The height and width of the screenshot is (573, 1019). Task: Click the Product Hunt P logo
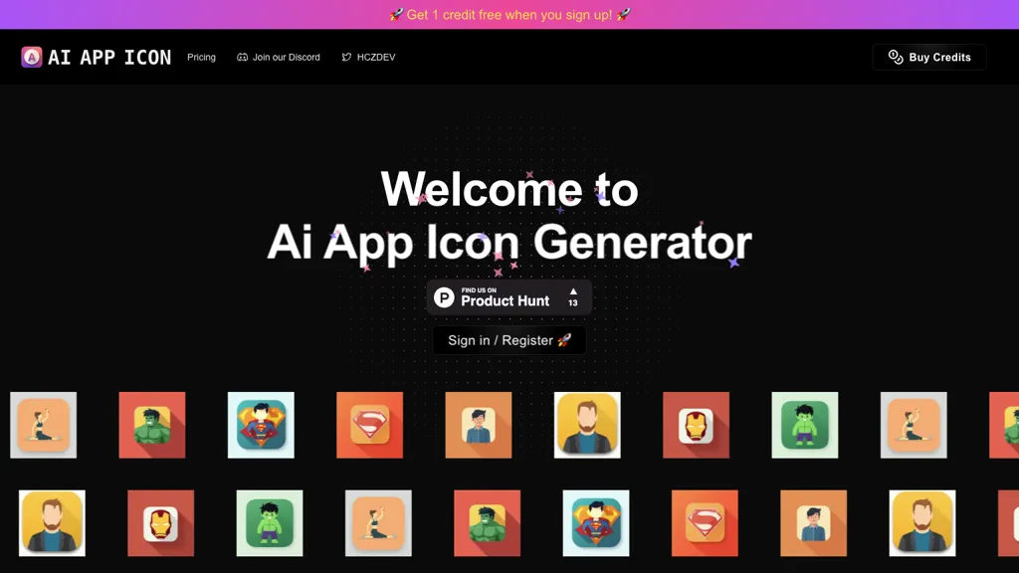click(442, 296)
